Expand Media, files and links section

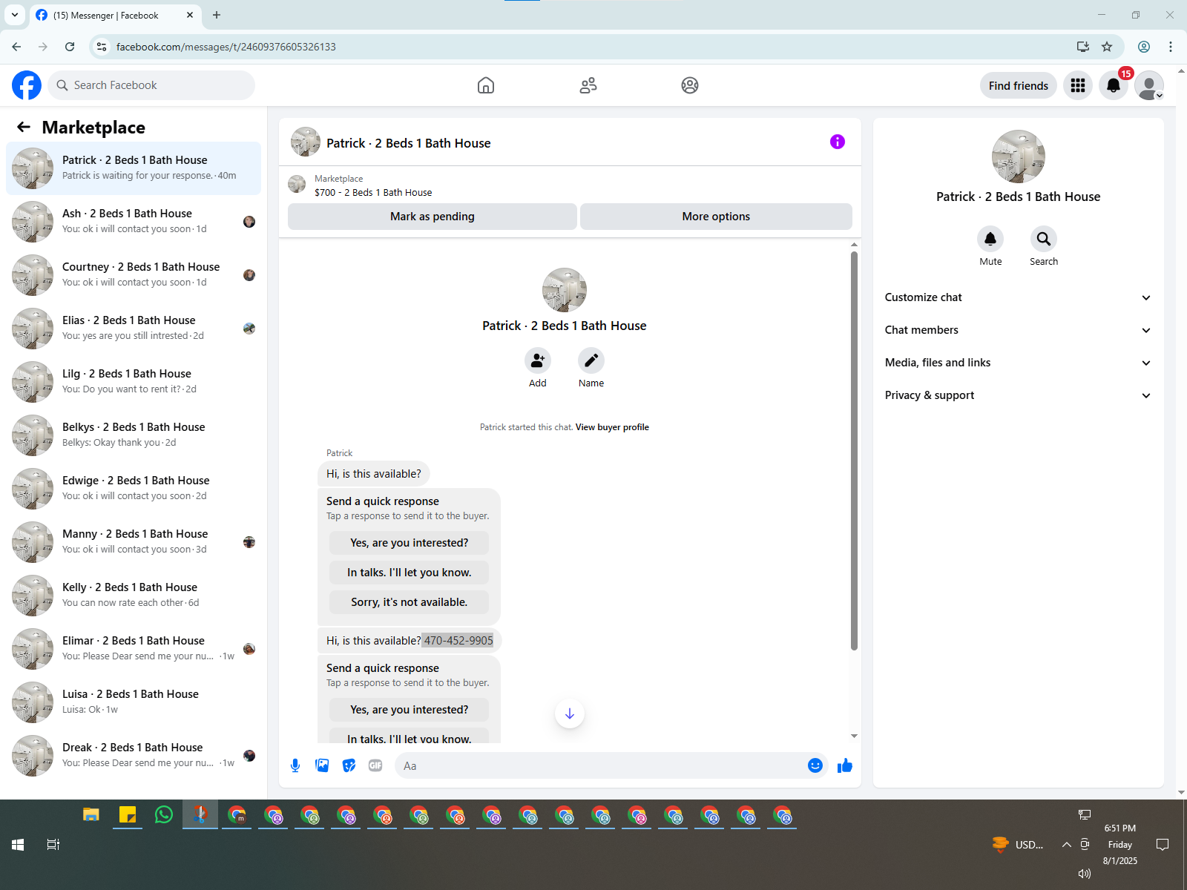pyautogui.click(x=1018, y=363)
